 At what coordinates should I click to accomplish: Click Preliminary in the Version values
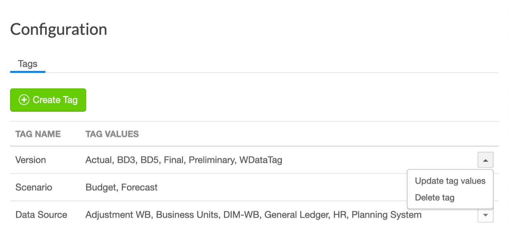click(211, 160)
